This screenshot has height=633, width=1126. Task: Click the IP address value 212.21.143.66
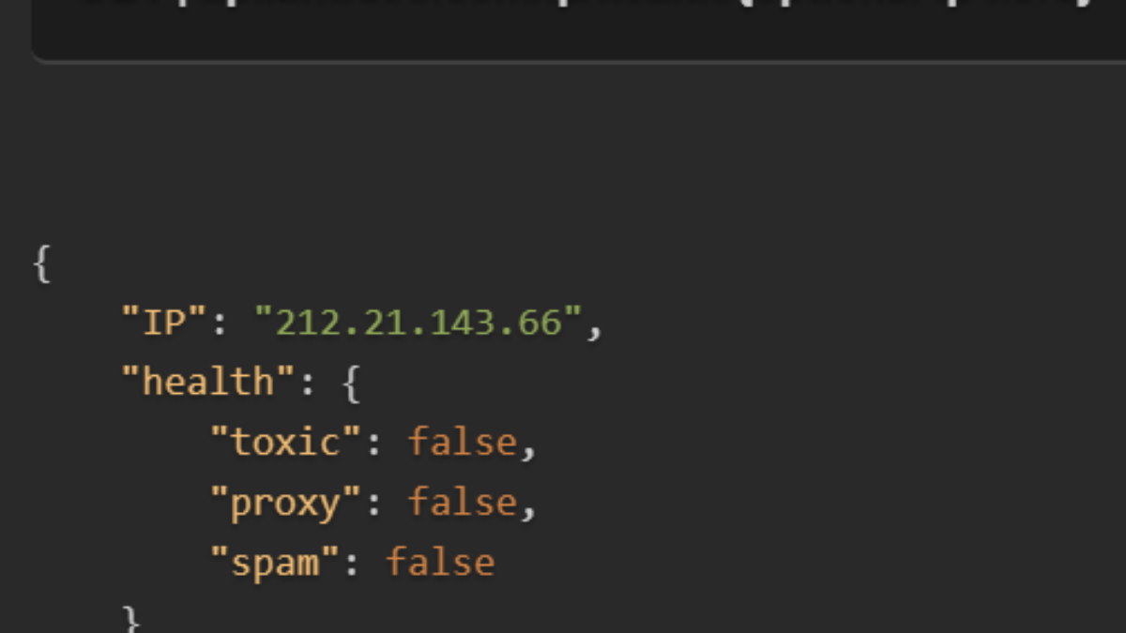coord(418,323)
